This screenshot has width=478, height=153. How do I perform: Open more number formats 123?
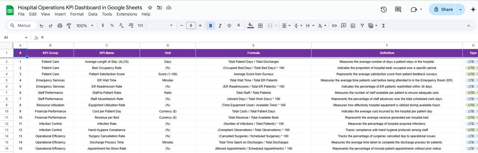140,26
